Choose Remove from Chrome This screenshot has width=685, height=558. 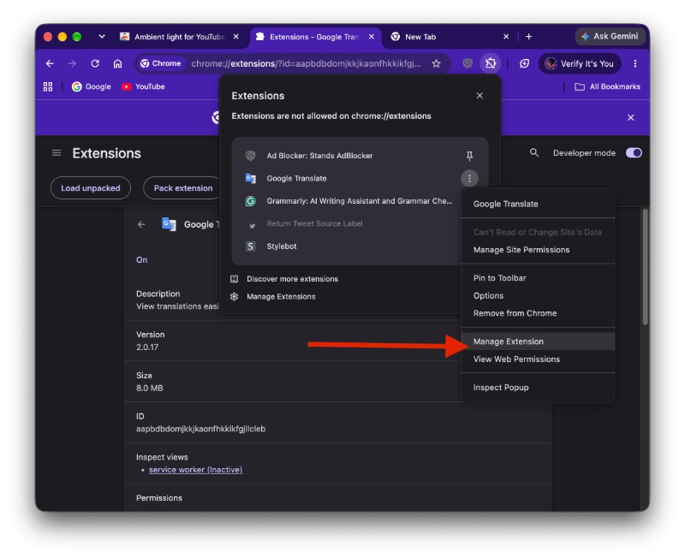click(538, 313)
